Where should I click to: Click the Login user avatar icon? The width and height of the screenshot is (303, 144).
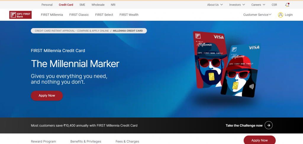[281, 15]
